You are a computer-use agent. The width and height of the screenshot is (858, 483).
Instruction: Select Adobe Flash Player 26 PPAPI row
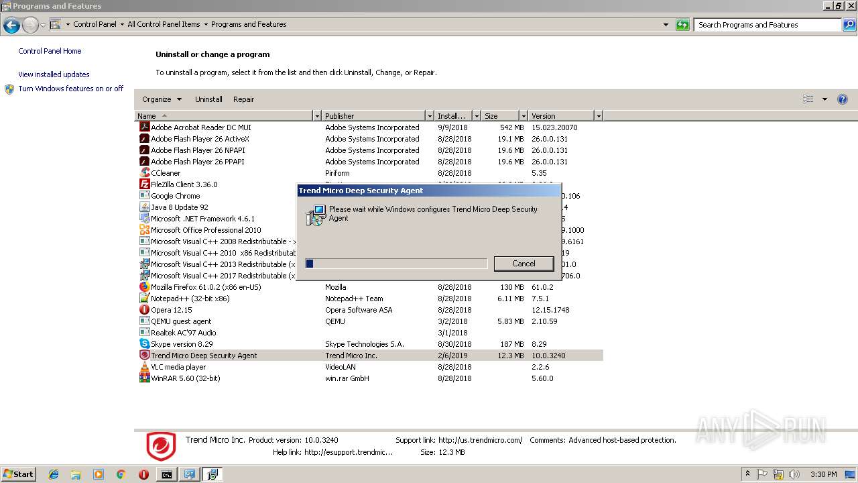[x=369, y=161]
